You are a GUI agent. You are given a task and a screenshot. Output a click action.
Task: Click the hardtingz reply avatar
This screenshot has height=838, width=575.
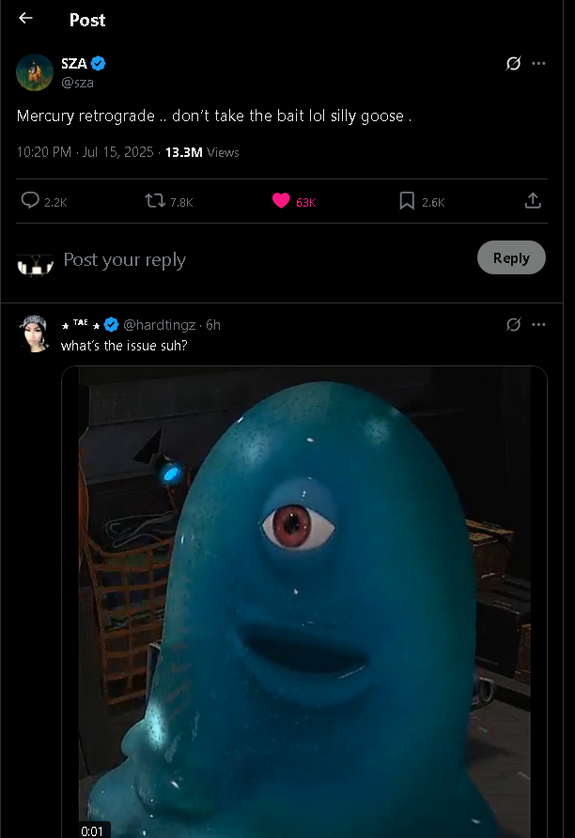[35, 334]
